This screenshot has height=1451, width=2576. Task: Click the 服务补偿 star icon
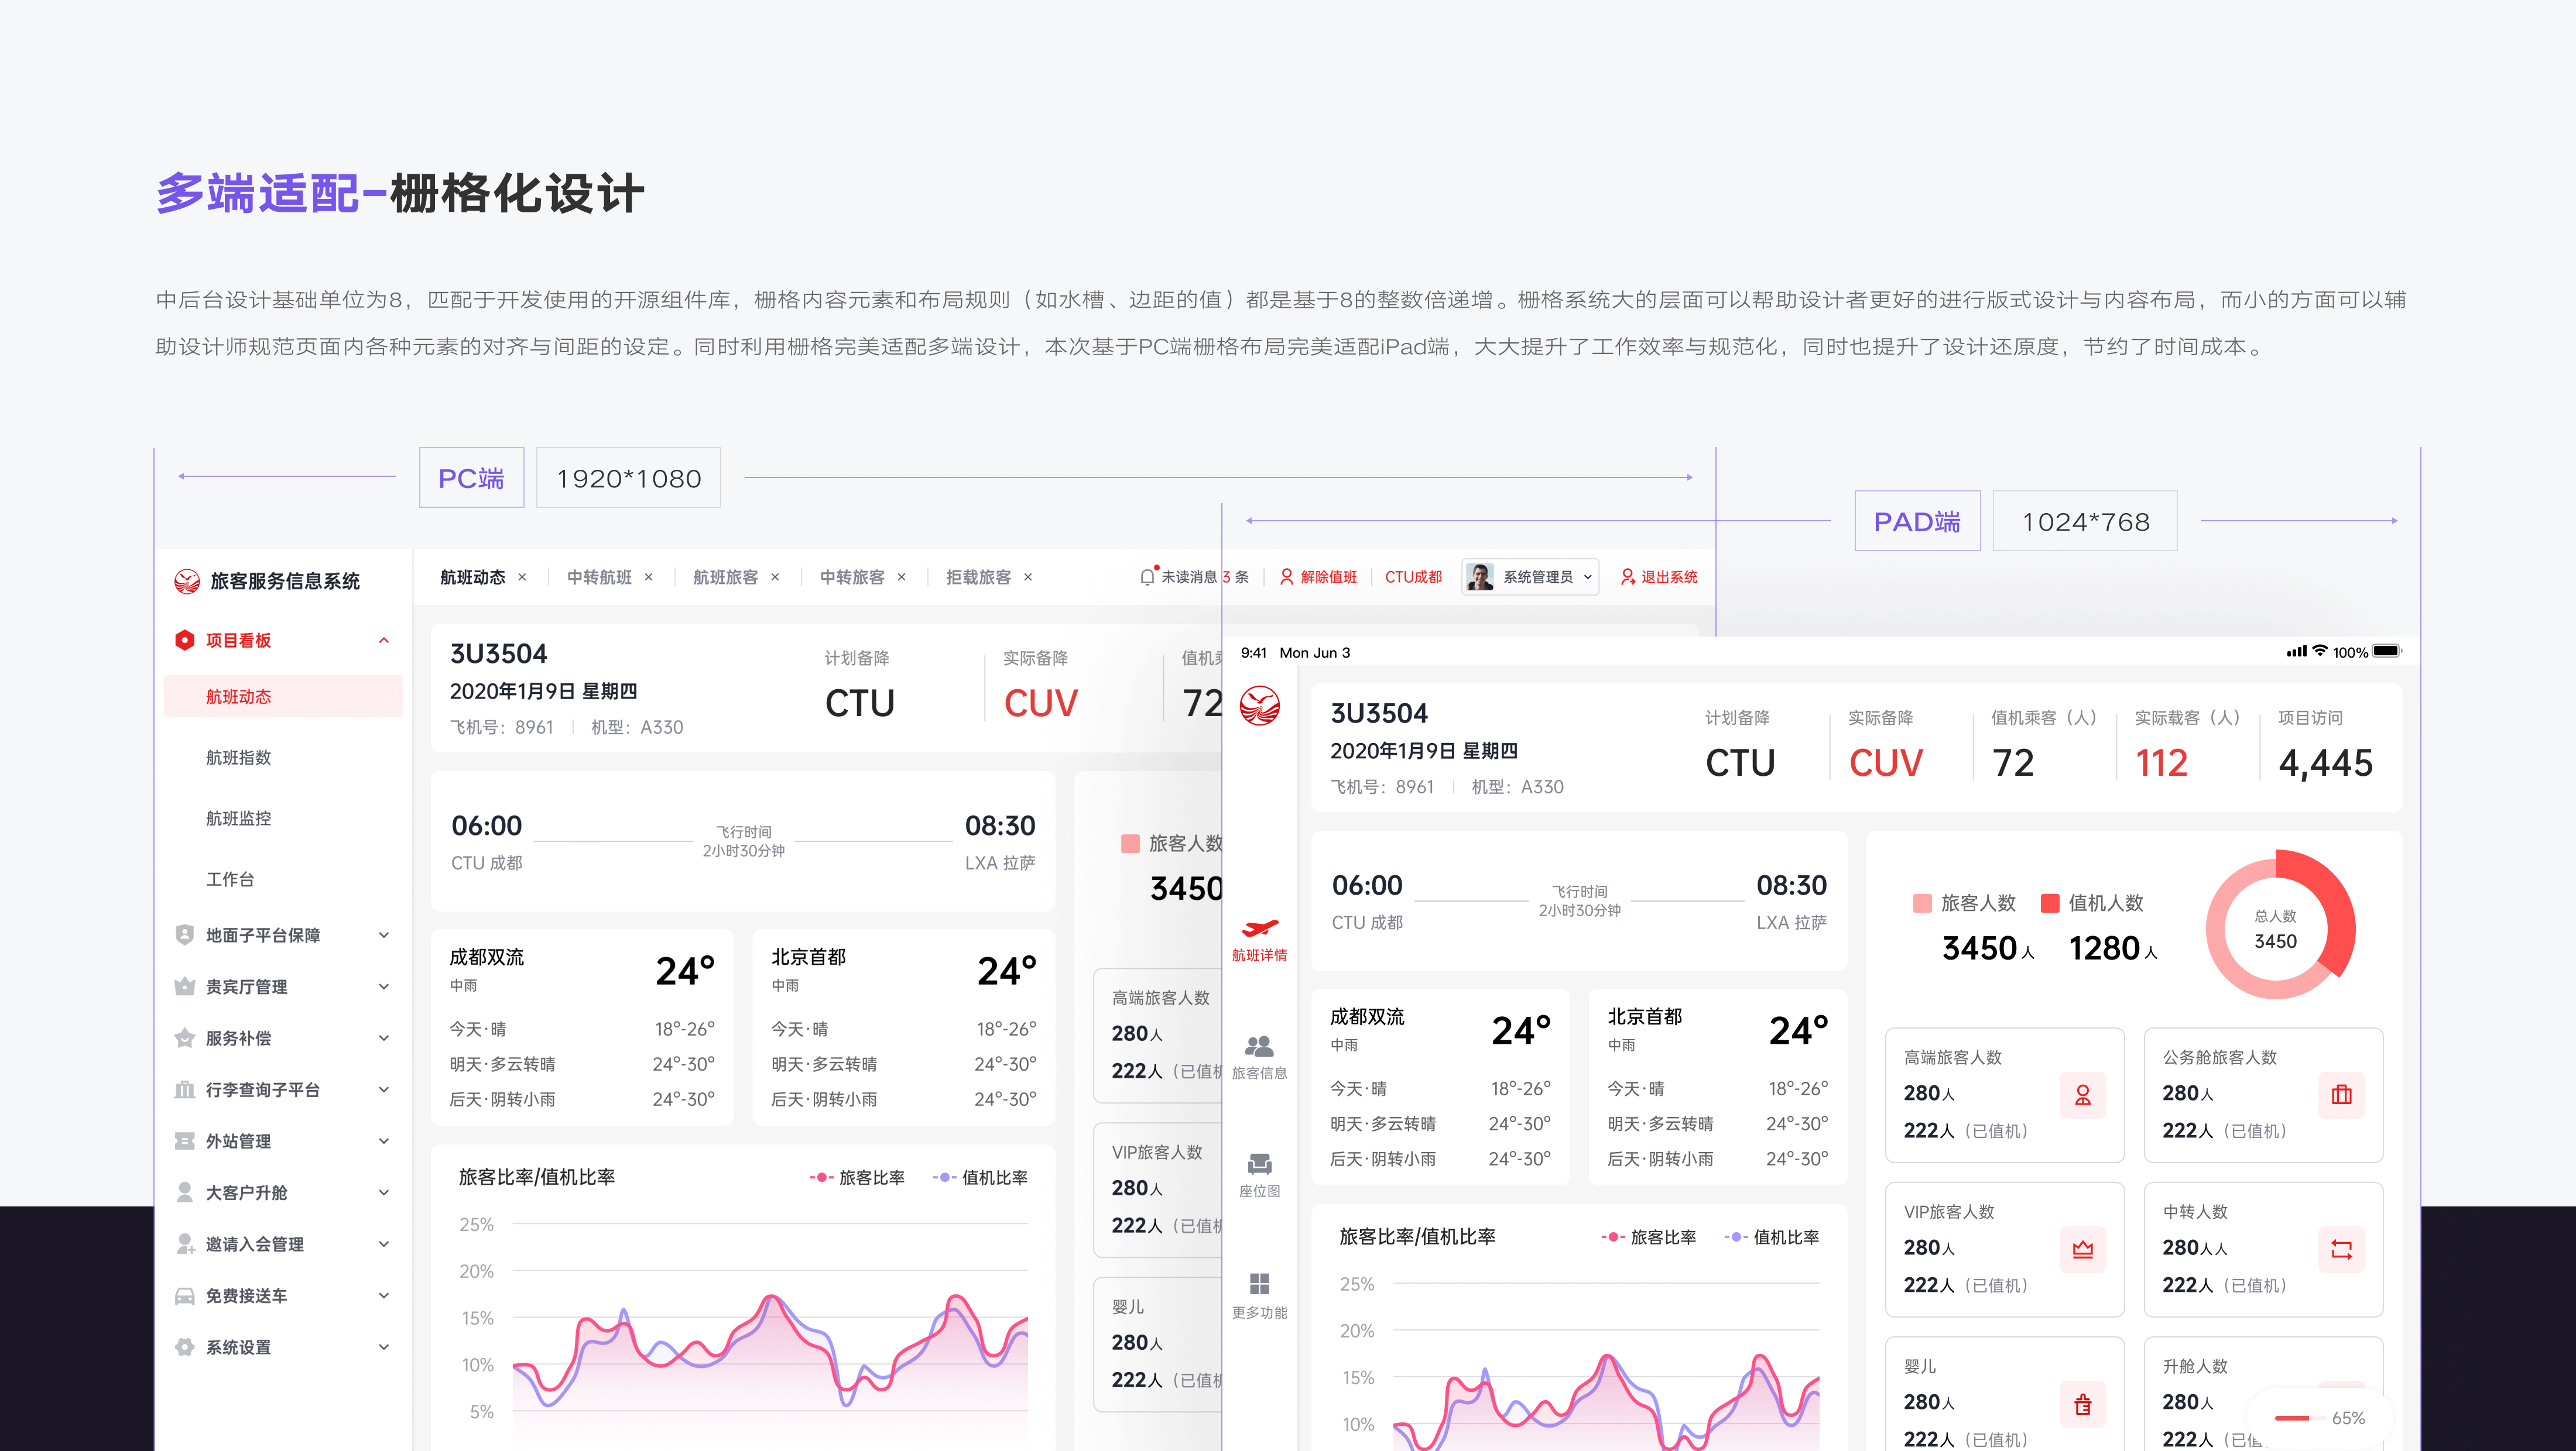[x=184, y=1039]
